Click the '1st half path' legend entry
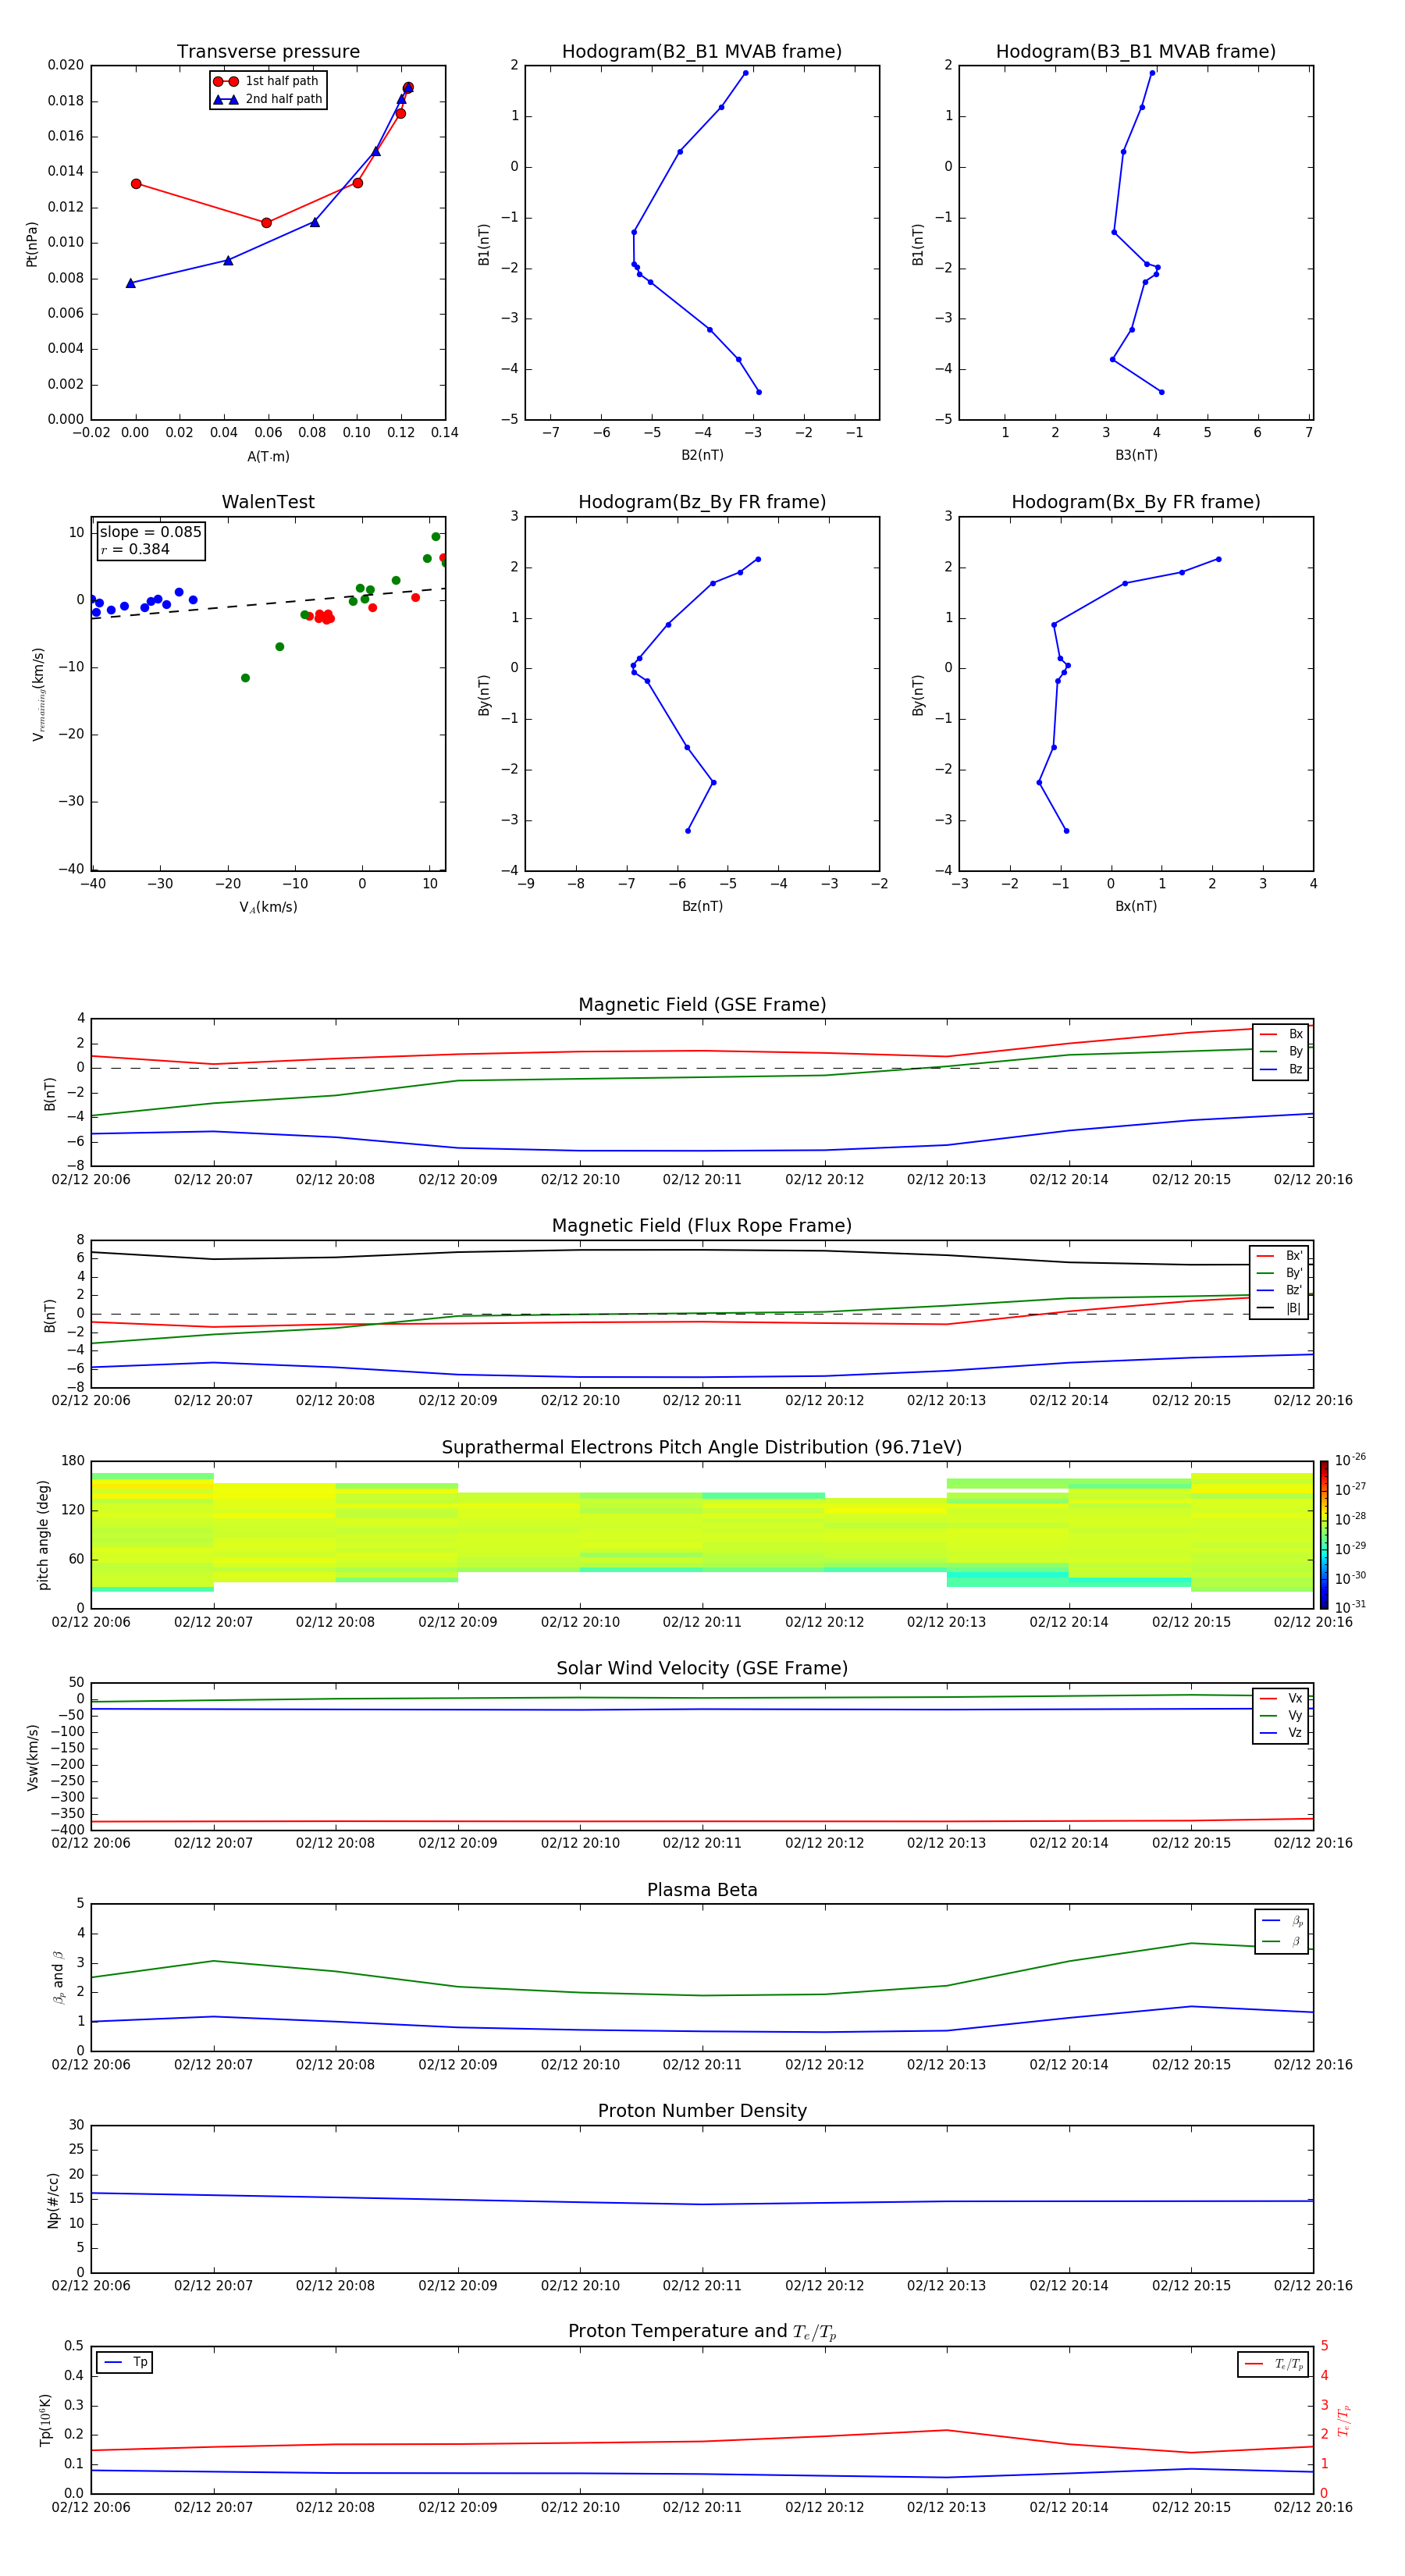Image resolution: width=1405 pixels, height=2576 pixels. [x=267, y=81]
